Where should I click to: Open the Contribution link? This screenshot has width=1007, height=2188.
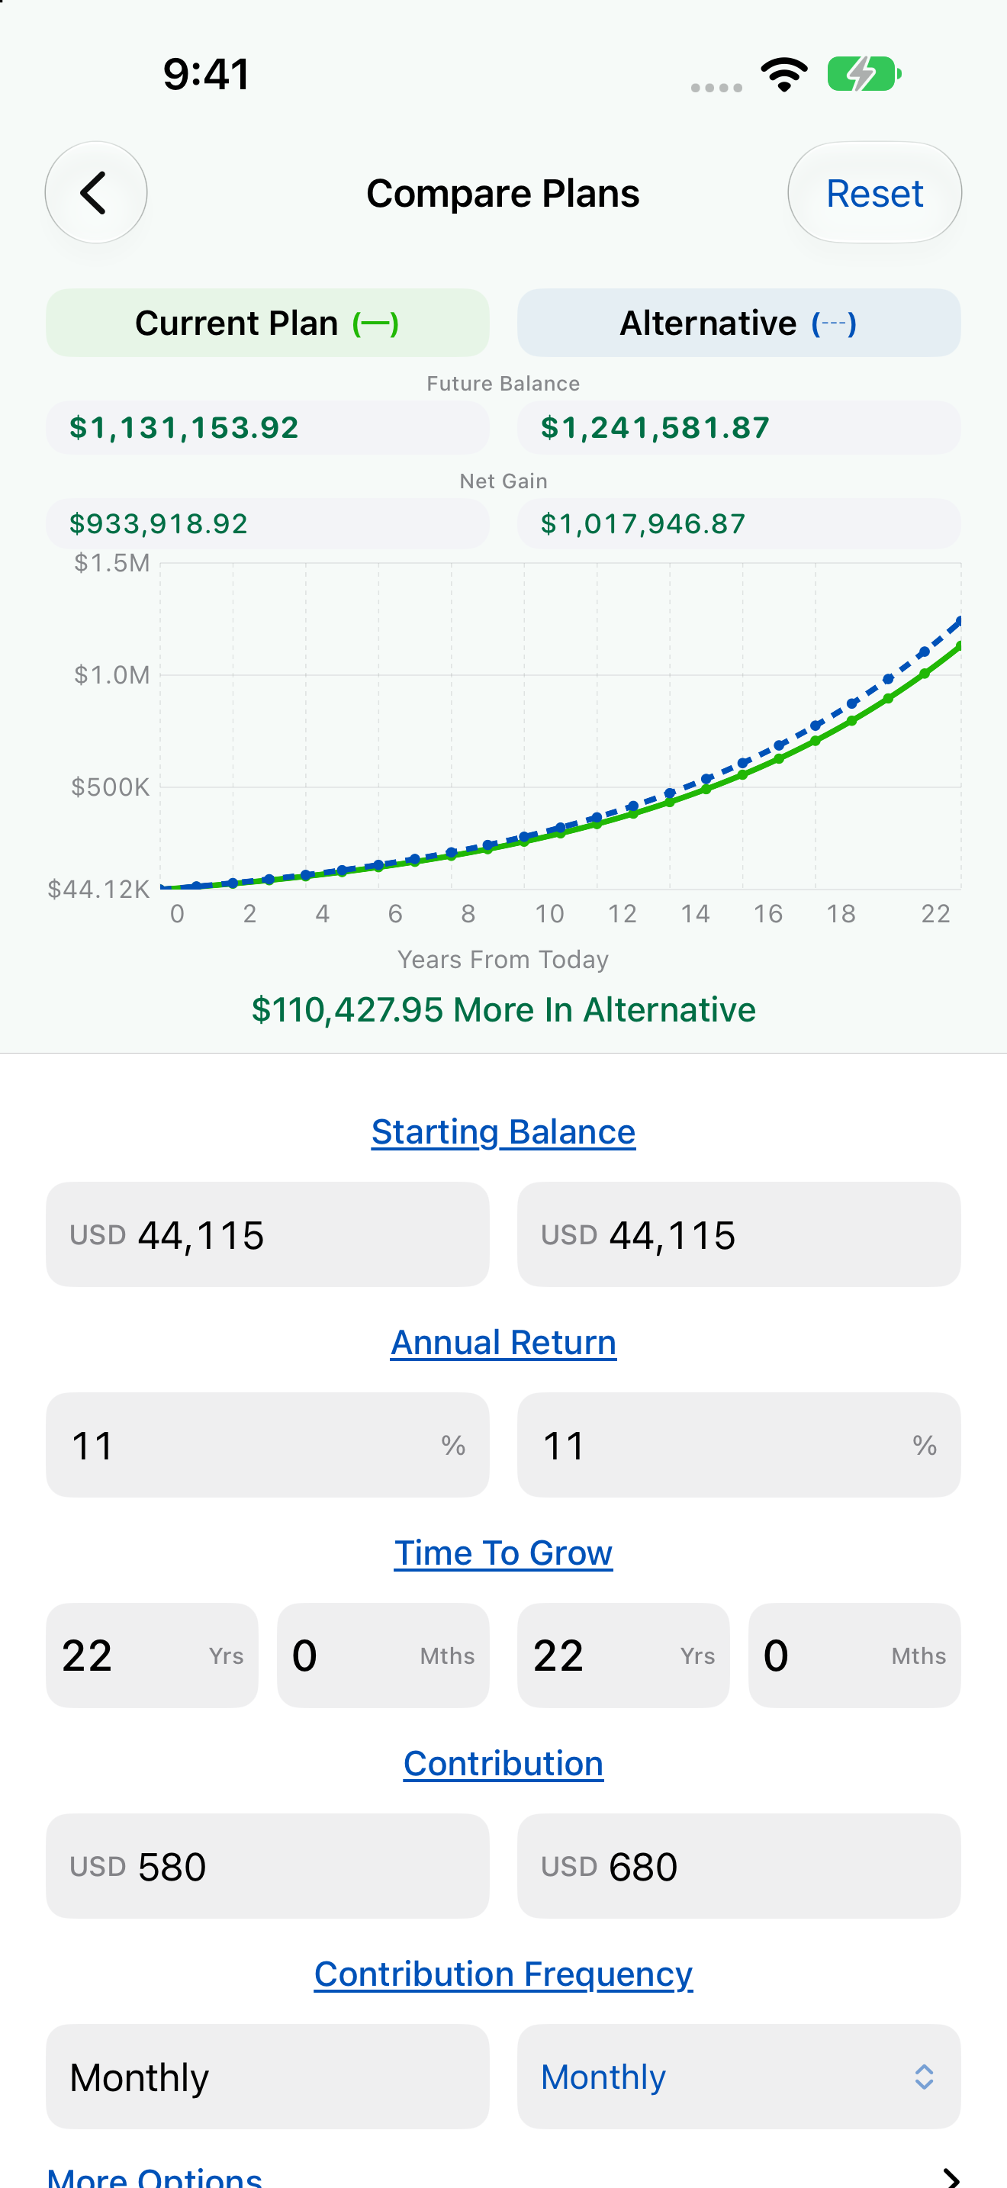pos(504,1763)
